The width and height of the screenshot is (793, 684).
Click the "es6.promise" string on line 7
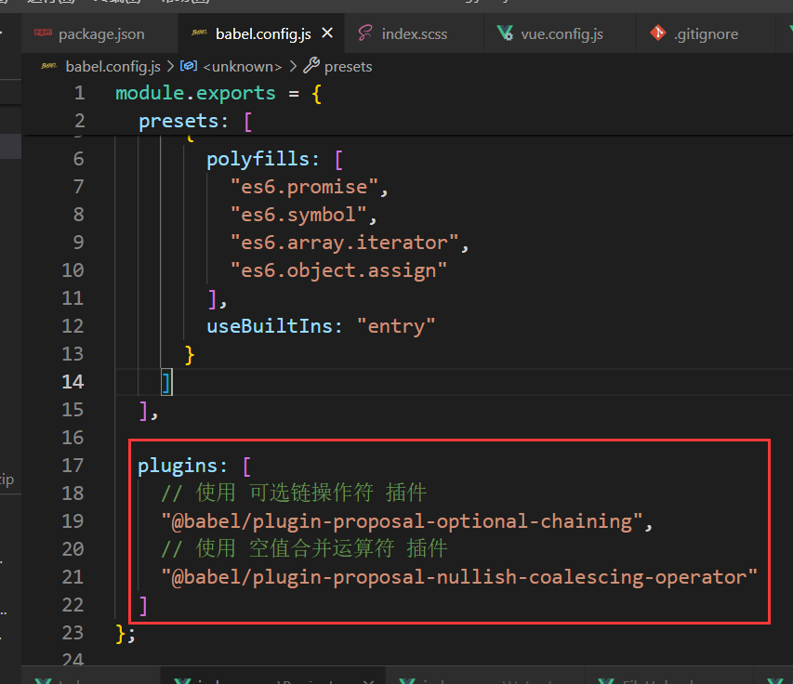305,186
